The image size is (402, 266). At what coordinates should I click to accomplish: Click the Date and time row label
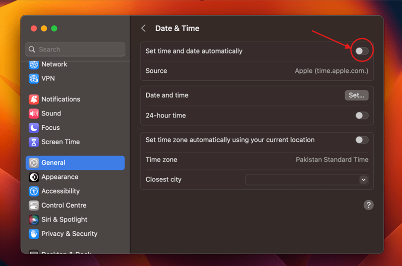pyautogui.click(x=167, y=95)
